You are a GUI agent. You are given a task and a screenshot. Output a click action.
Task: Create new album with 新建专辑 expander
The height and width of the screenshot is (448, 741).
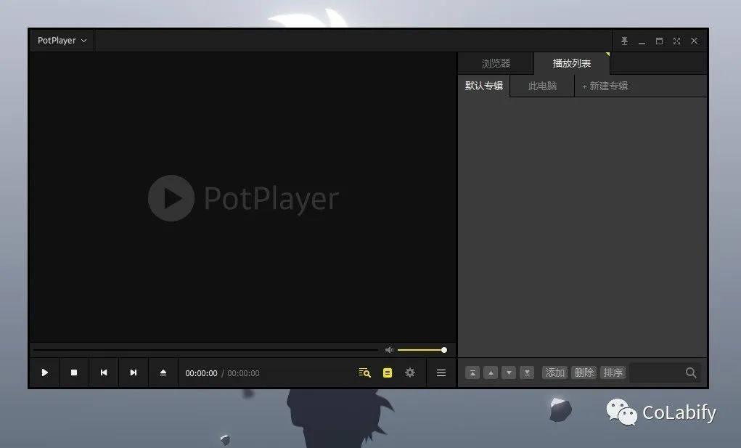605,85
